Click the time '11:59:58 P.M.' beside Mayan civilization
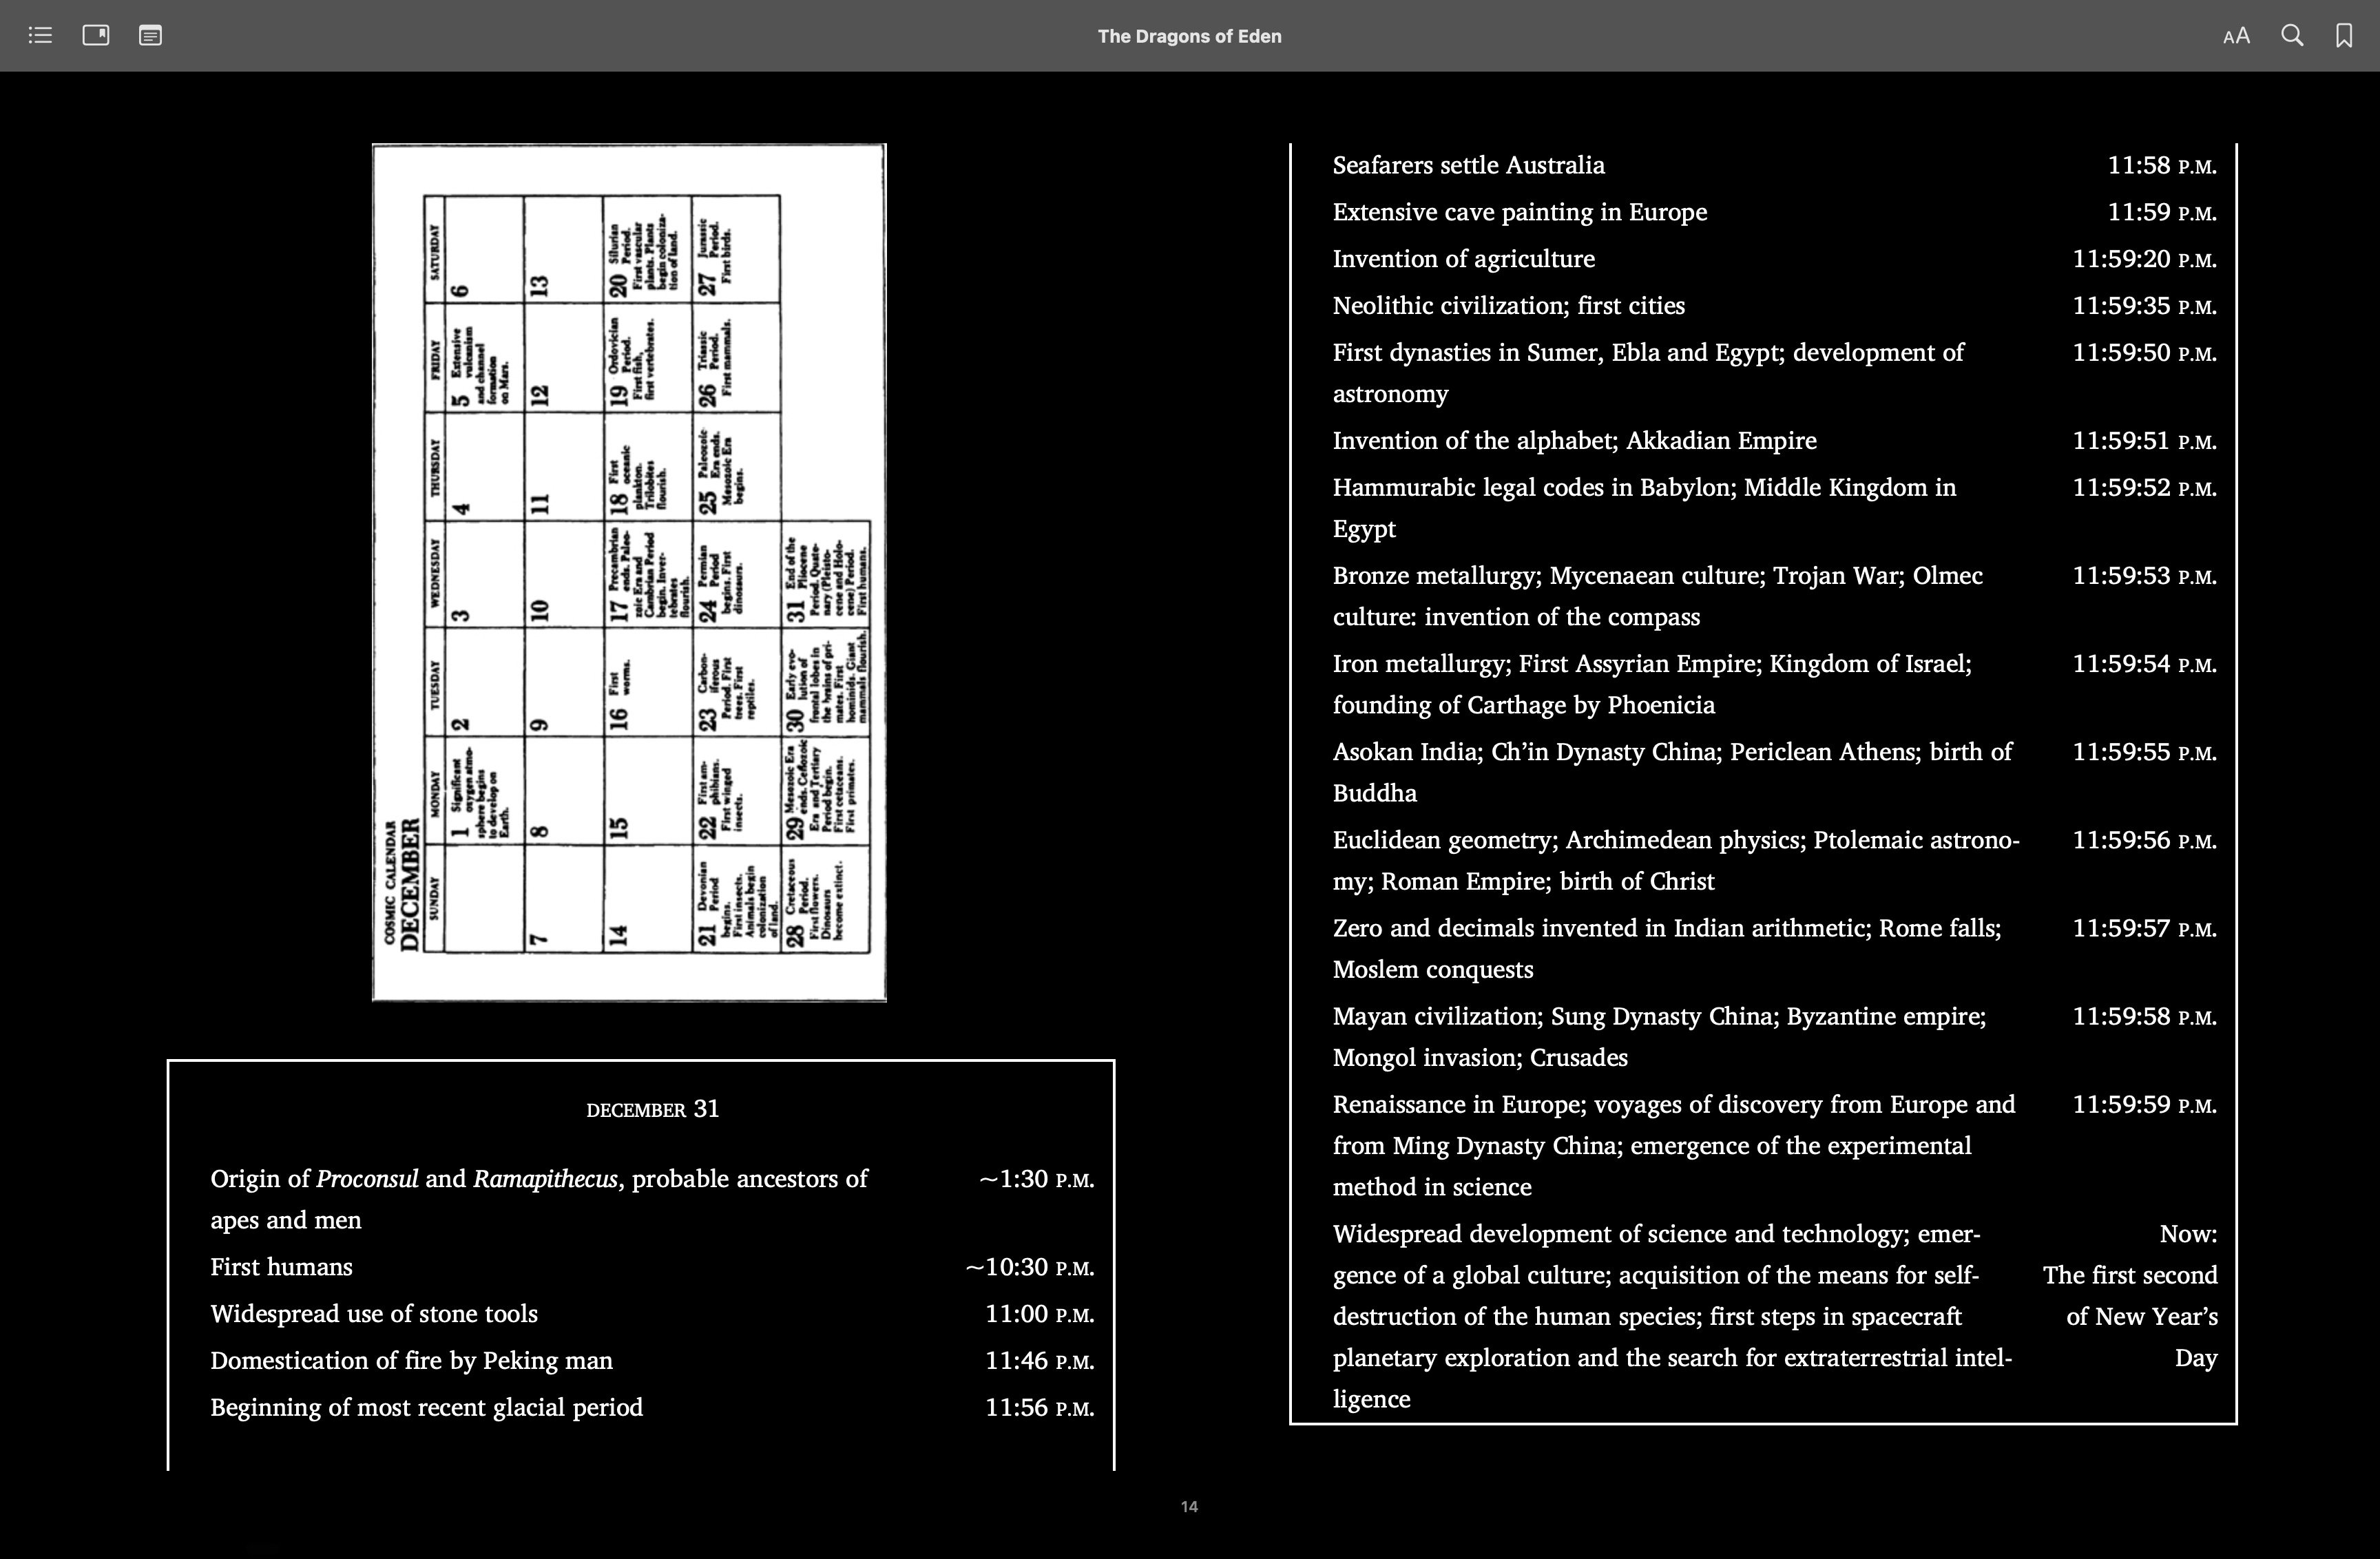Screen dimensions: 2380x1559 point(2144,1016)
